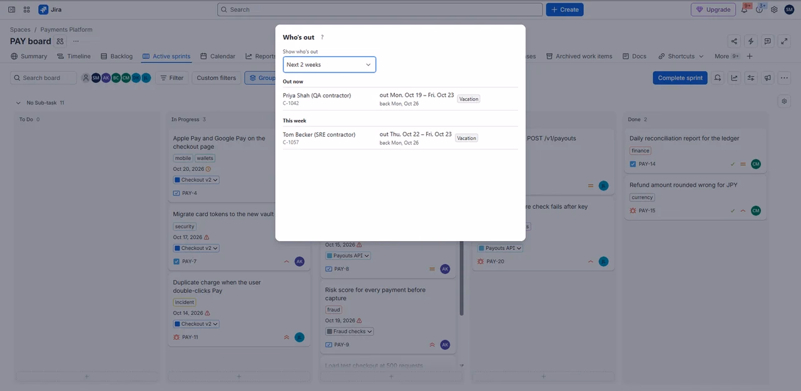Image resolution: width=801 pixels, height=391 pixels.
Task: Open the Custom filters button
Action: 217,78
